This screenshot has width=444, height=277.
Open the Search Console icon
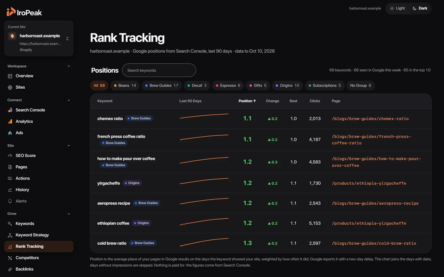point(10,110)
